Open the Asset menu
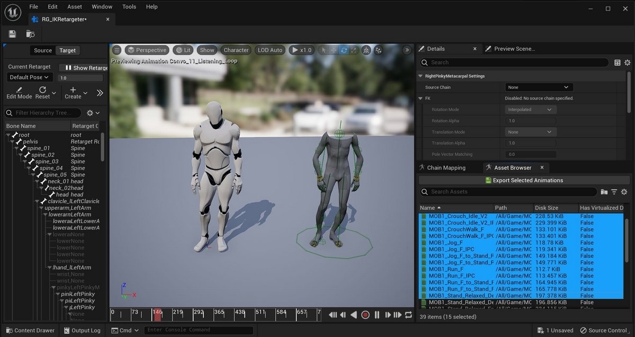 coord(75,7)
